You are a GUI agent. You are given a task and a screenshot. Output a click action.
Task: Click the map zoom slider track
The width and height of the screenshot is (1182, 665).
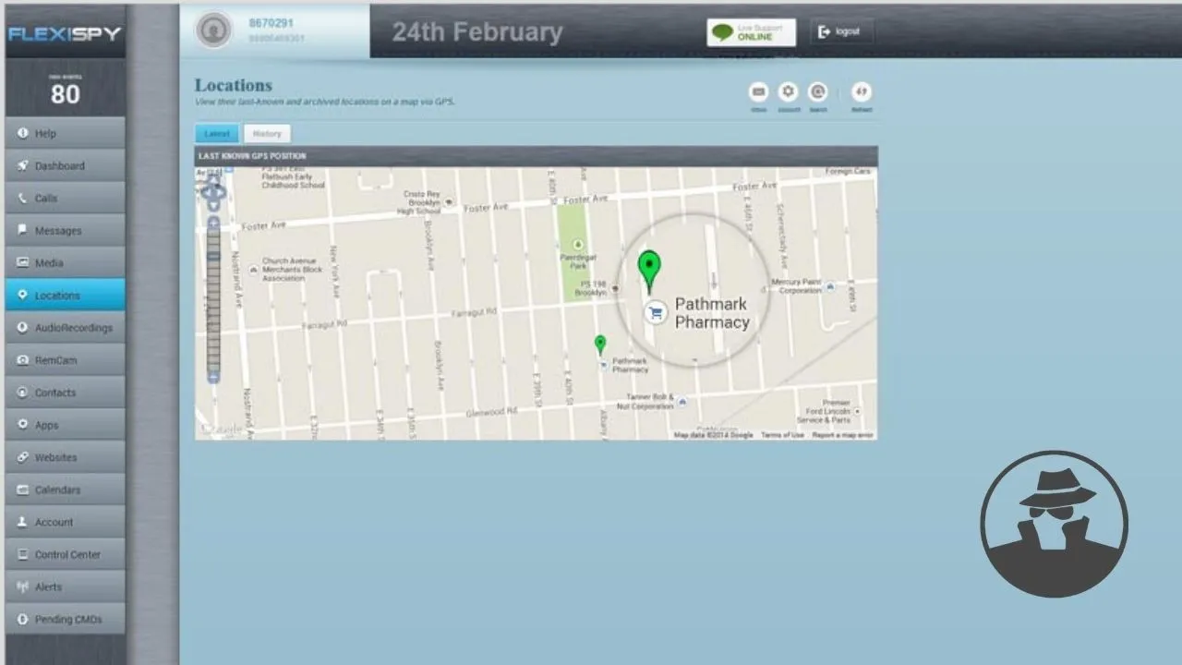[213, 299]
